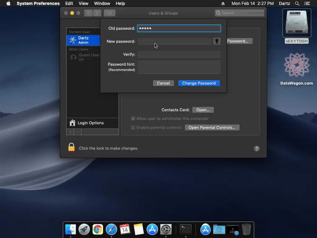Click the yellow minimize window button
317x238 pixels.
[x=72, y=13]
